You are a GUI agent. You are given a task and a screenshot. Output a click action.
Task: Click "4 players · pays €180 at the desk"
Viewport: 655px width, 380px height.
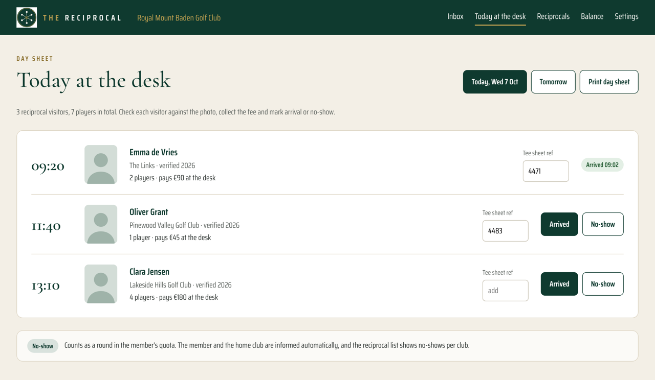[x=173, y=297]
